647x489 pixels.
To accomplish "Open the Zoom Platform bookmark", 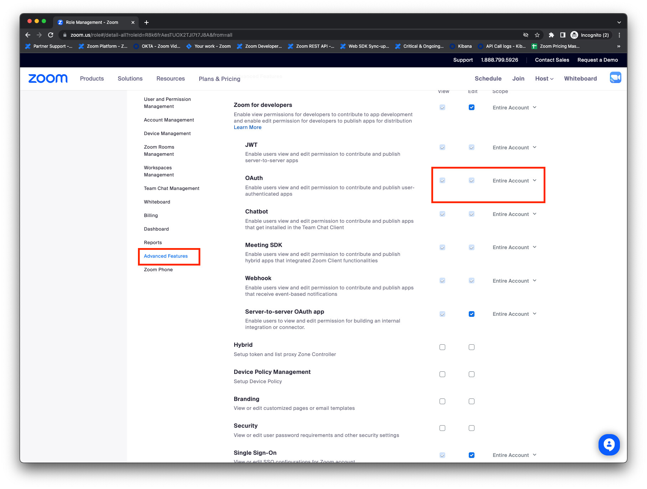I will [x=103, y=46].
